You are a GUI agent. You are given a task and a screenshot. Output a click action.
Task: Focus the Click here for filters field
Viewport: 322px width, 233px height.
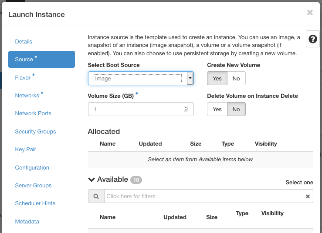pos(204,196)
